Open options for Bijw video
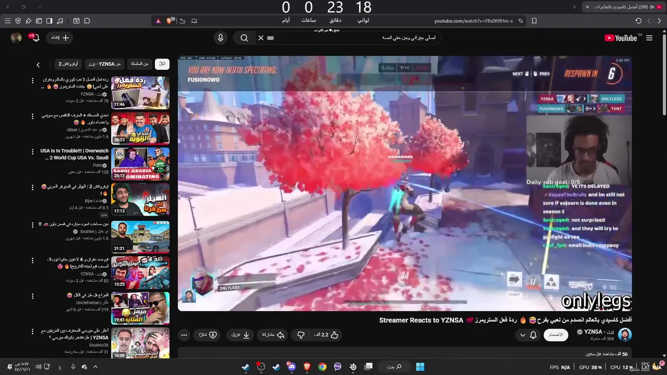 click(x=32, y=187)
